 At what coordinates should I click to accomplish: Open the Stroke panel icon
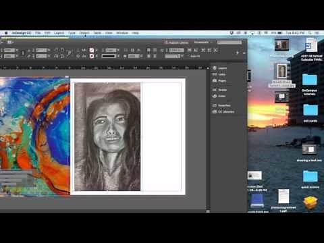click(x=215, y=90)
